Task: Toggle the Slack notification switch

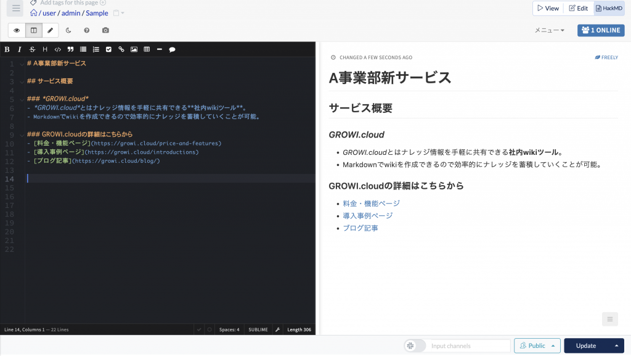Action: pyautogui.click(x=415, y=346)
